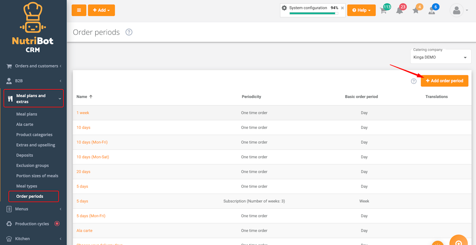Image resolution: width=476 pixels, height=245 pixels.
Task: Go to Meal plans in sidebar
Action: [x=27, y=114]
